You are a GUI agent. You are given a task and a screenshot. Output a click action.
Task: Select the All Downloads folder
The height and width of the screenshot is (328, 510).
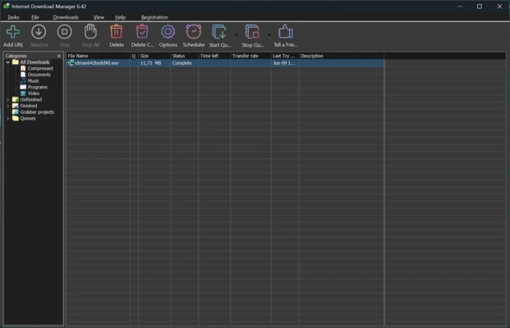34,62
